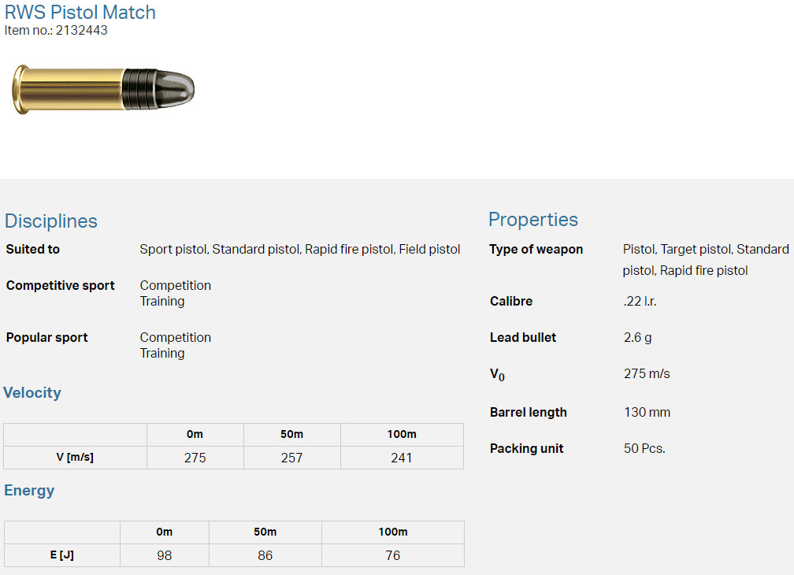The height and width of the screenshot is (575, 794).
Task: Click the Packing unit value 50 Pcs.
Action: [x=644, y=449]
